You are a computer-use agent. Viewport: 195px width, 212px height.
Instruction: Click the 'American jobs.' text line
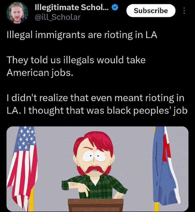40,73
